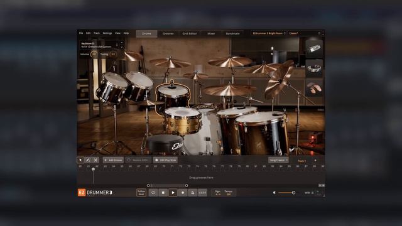The width and height of the screenshot is (402, 226).
Task: Click the highlighted rack tom drum
Action: (173, 96)
